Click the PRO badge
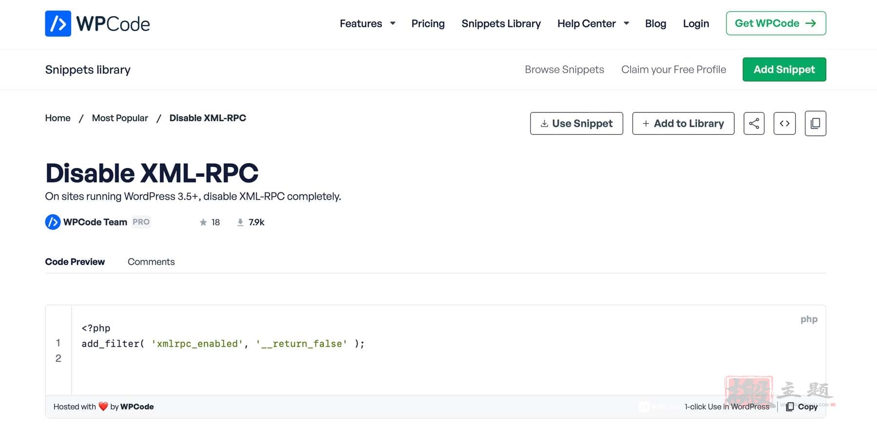Screen dimensions: 877x445 (x=141, y=222)
